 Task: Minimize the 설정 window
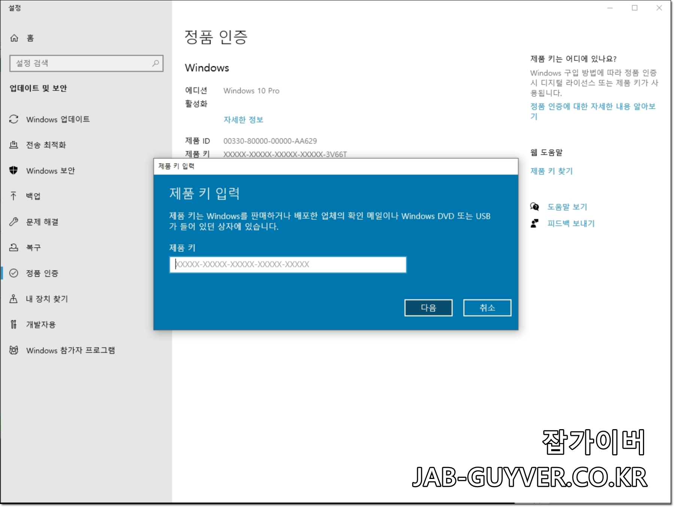pyautogui.click(x=610, y=8)
